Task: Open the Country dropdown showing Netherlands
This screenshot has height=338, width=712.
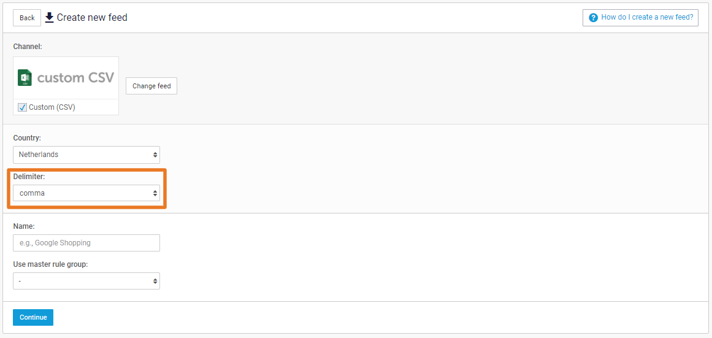Action: (86, 155)
